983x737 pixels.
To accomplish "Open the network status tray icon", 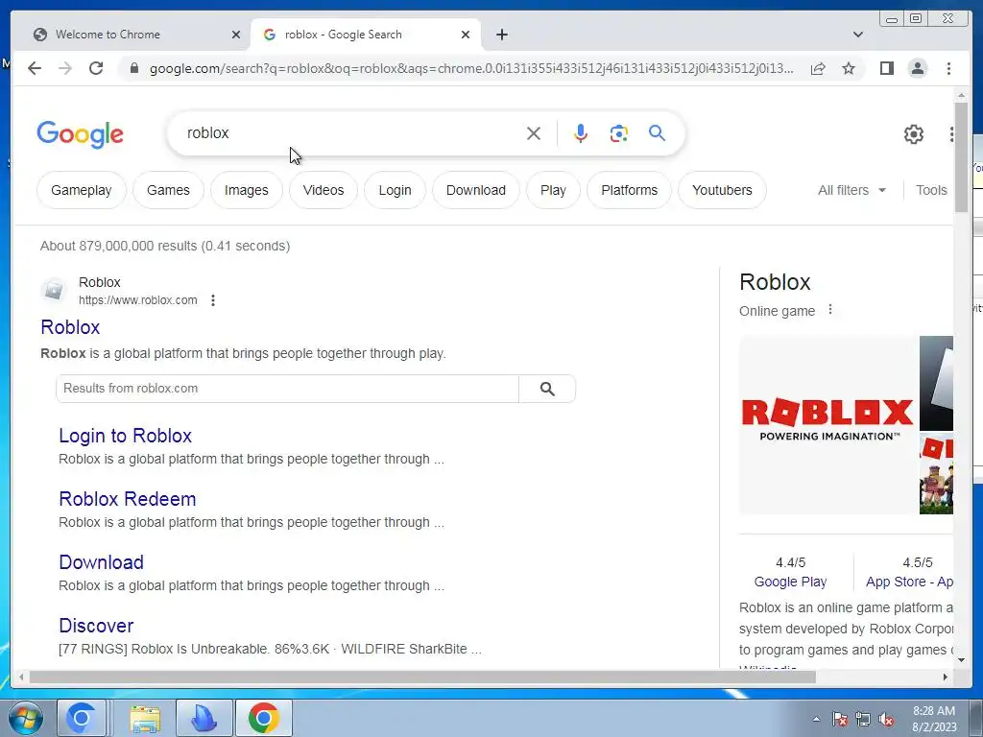I will 863,720.
